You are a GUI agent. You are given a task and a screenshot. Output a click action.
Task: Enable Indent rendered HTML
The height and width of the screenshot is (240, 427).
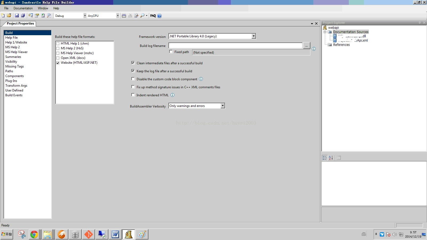click(133, 95)
